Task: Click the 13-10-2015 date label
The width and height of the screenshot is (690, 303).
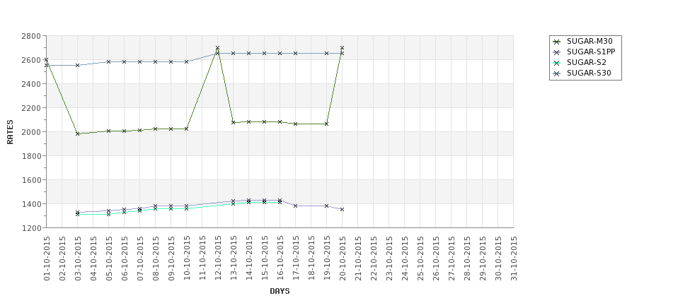Action: [234, 259]
